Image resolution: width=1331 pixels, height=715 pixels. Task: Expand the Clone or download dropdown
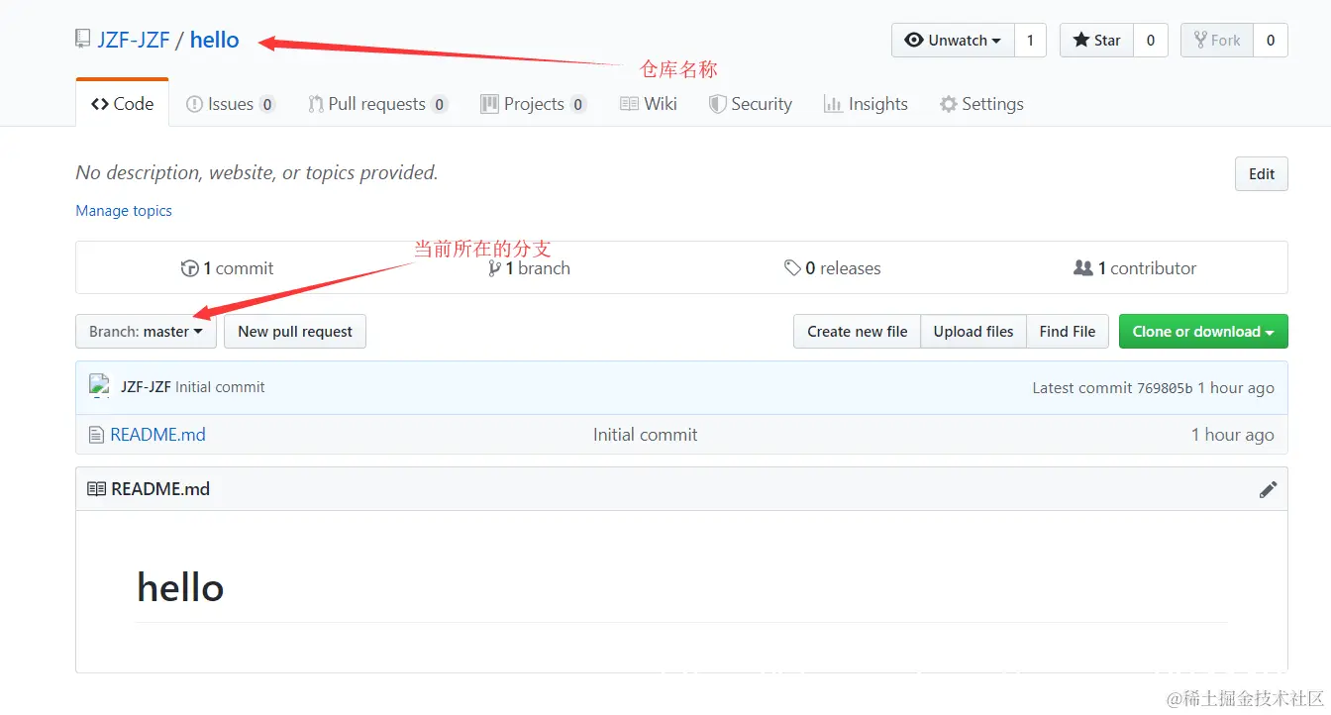coord(1203,332)
